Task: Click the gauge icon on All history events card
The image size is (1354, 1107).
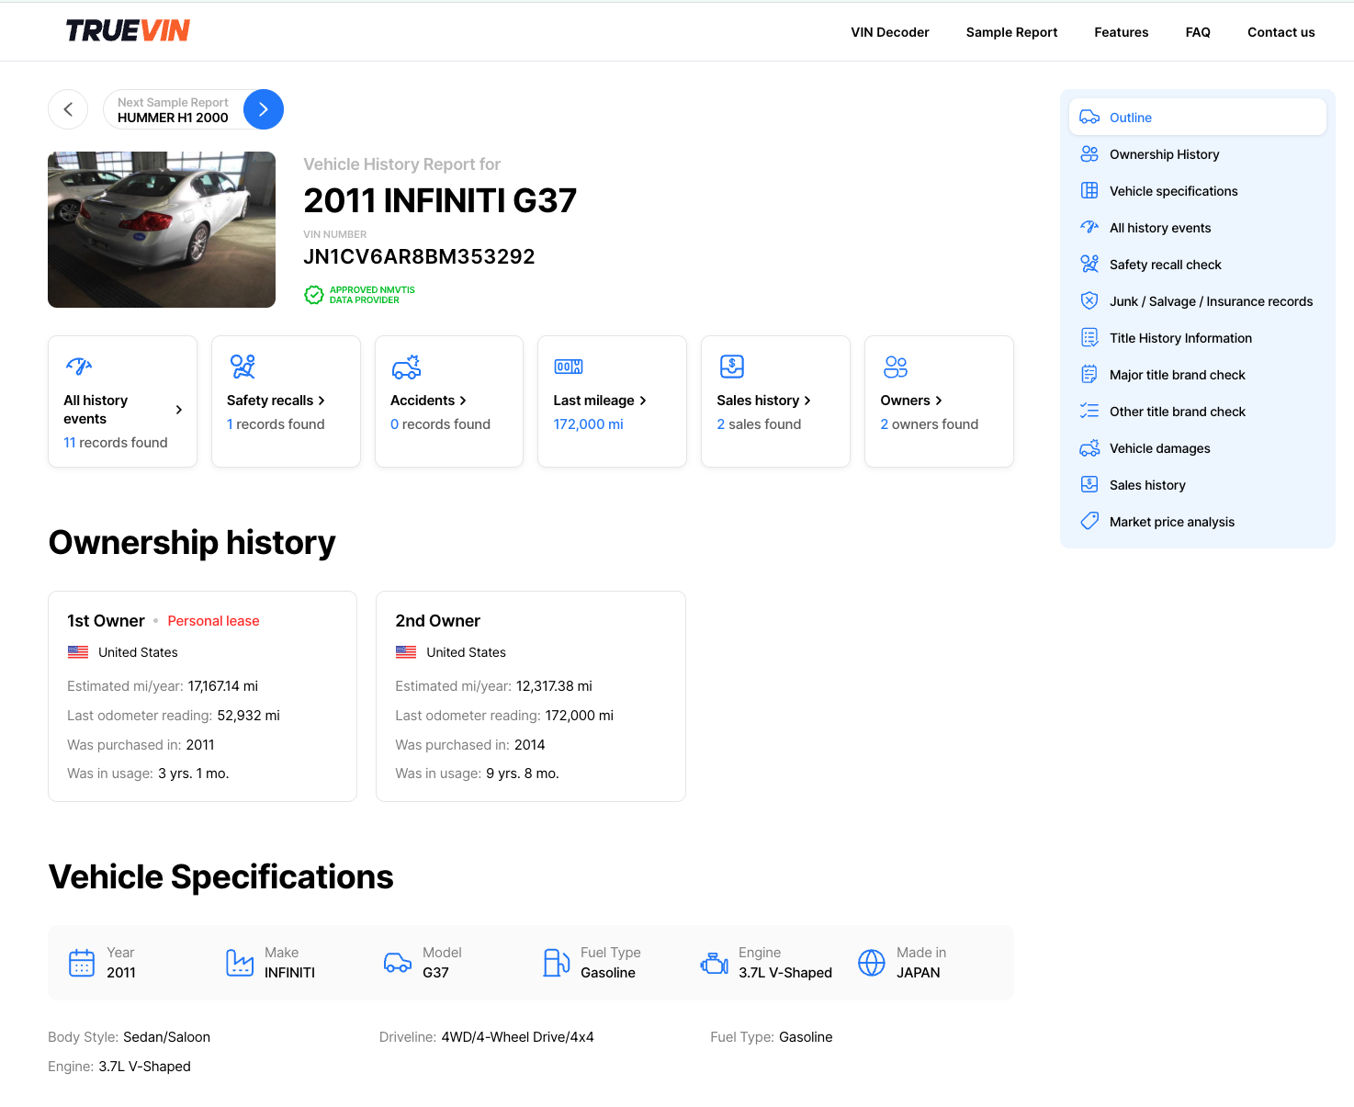Action: pyautogui.click(x=79, y=366)
